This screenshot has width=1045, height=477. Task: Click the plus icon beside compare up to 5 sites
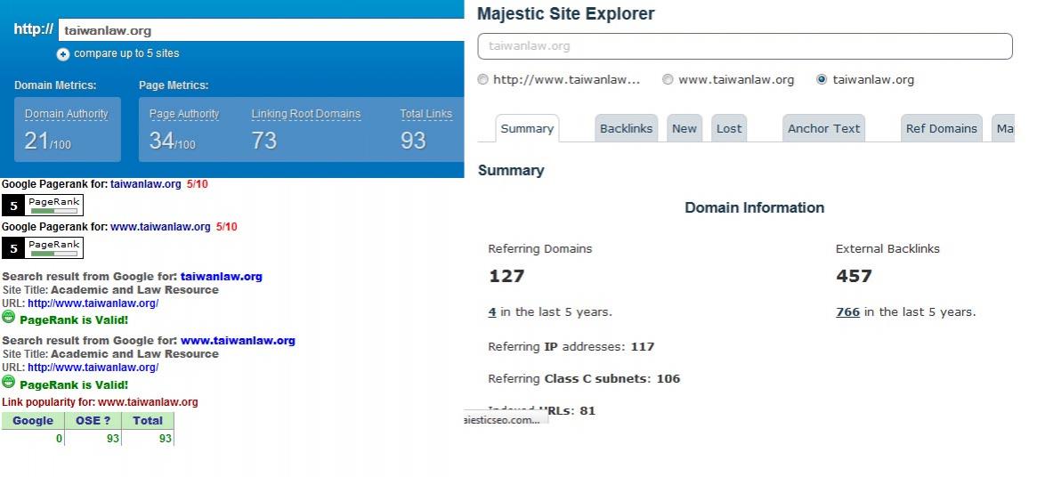tap(62, 54)
